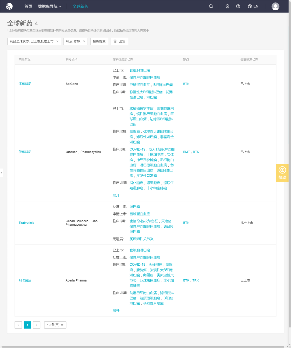Click the TRK target link

coord(196,280)
